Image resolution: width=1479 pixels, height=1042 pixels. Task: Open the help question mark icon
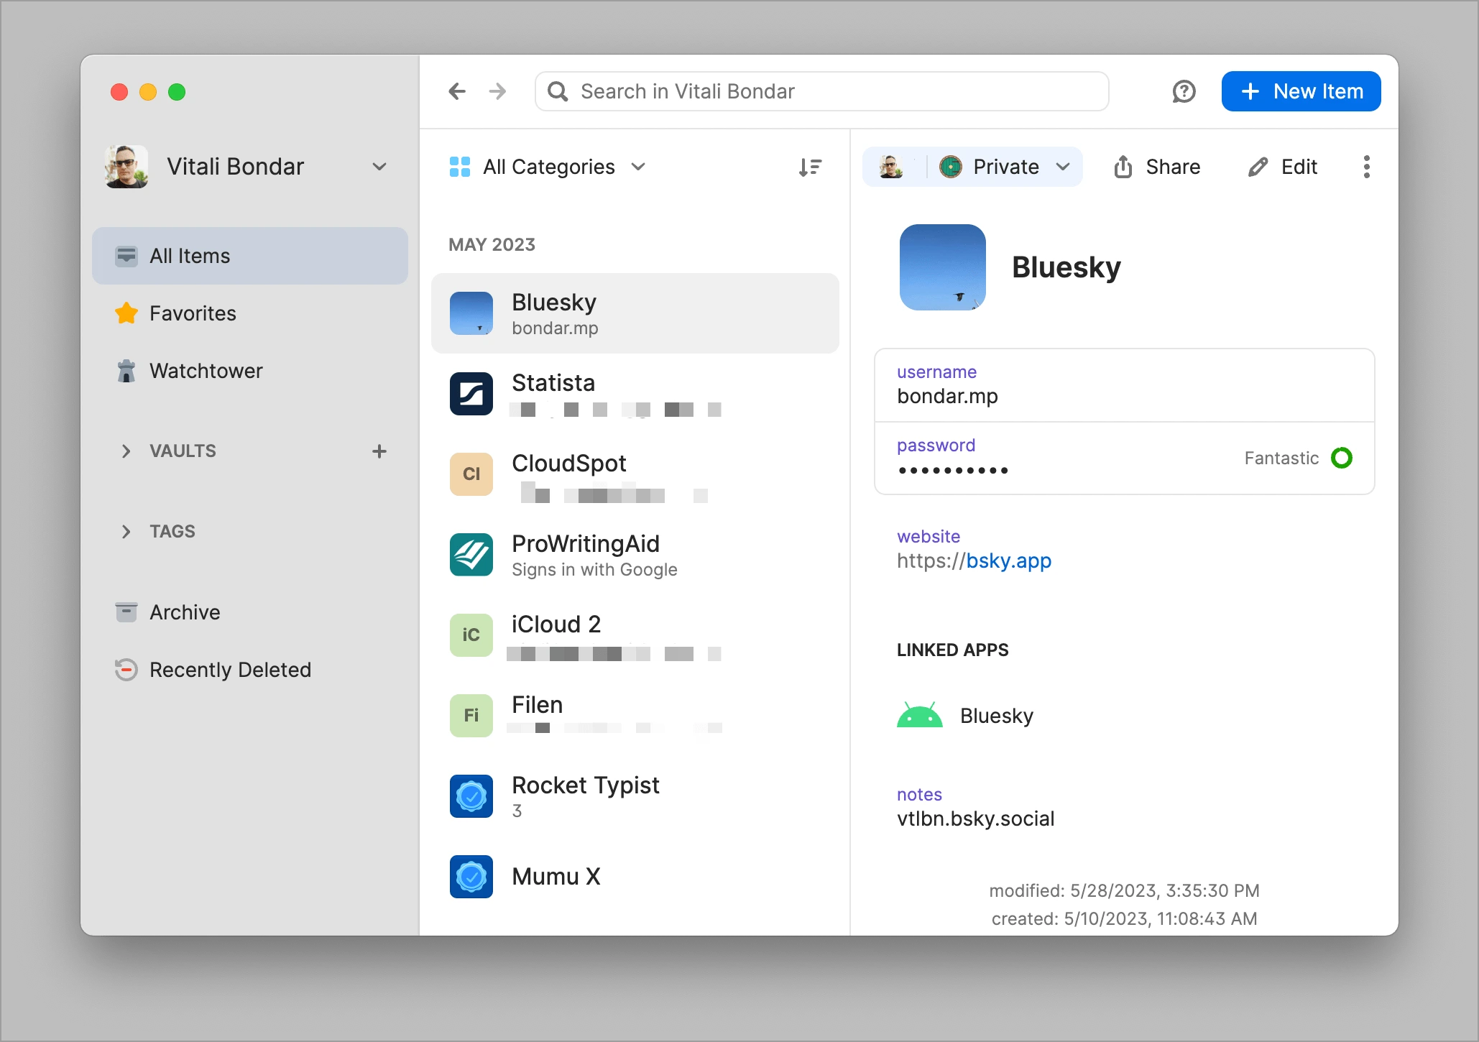pyautogui.click(x=1184, y=91)
